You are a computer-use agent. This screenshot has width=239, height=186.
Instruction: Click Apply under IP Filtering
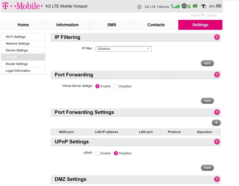[x=207, y=63]
